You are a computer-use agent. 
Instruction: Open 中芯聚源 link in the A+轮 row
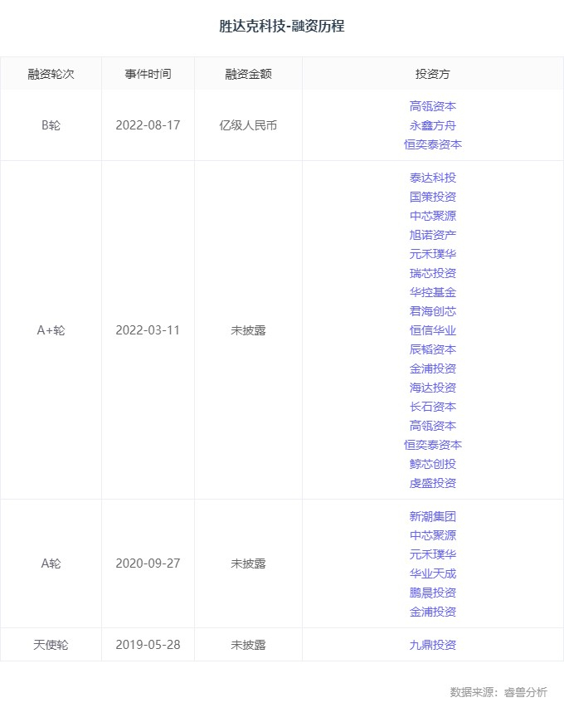432,216
